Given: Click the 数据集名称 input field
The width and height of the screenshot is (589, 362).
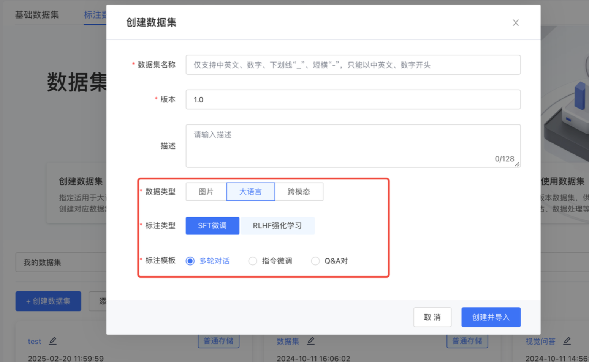Looking at the screenshot, I should point(353,65).
